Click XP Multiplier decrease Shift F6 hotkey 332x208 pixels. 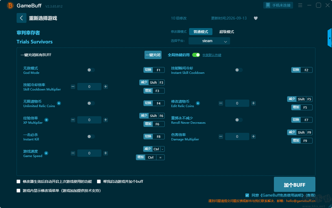pyautogui.click(x=152, y=116)
